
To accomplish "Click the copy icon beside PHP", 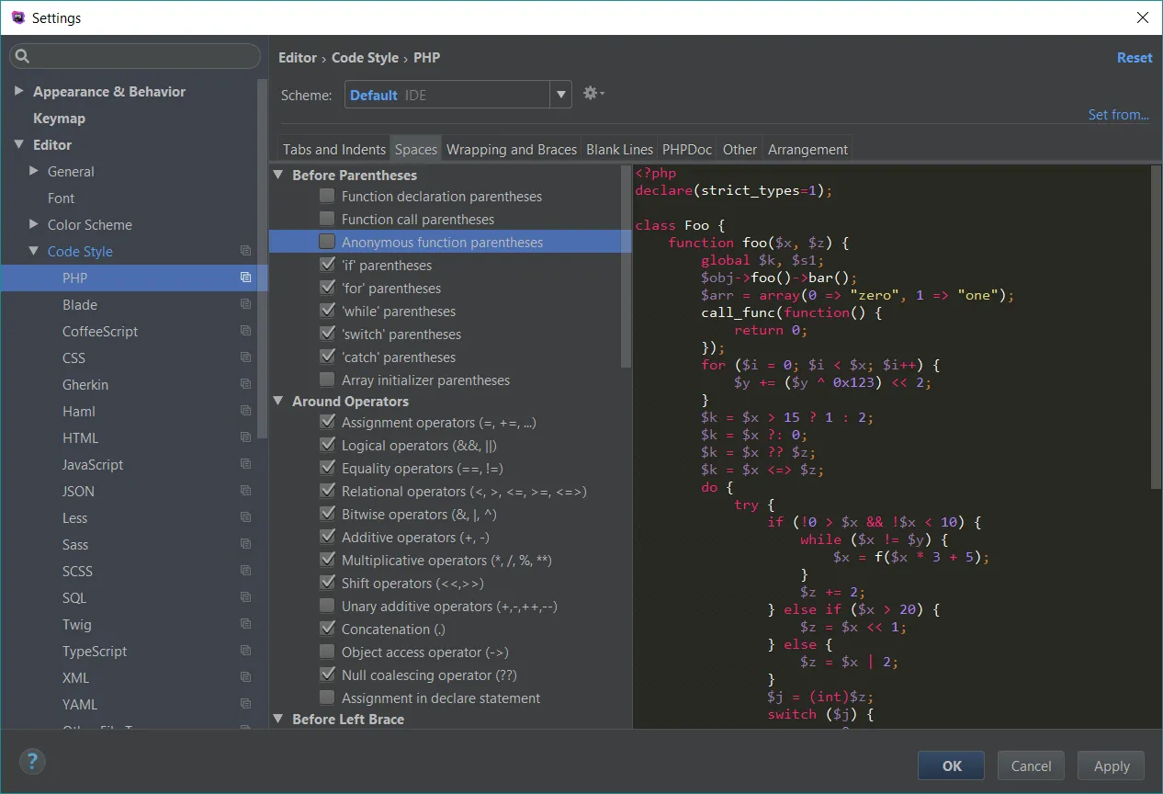I will pos(245,278).
